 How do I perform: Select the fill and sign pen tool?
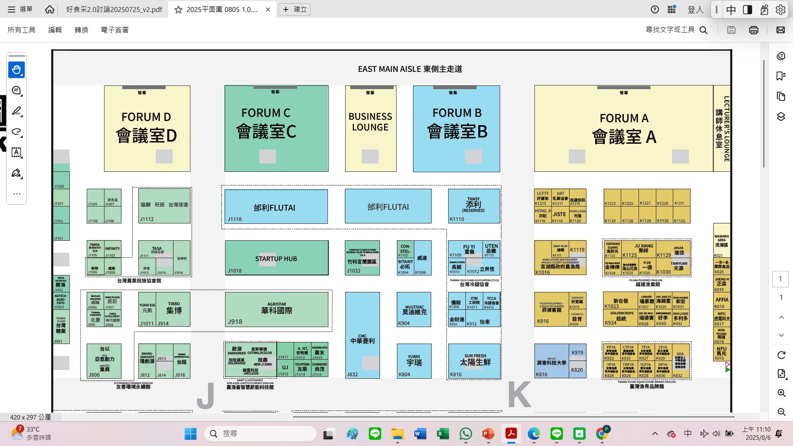pos(17,173)
